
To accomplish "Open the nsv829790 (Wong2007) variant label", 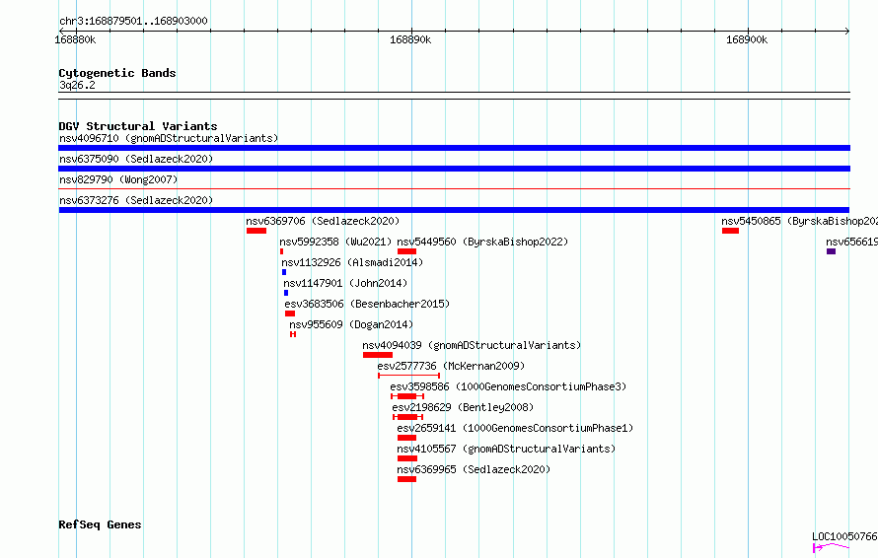I will 118,179.
